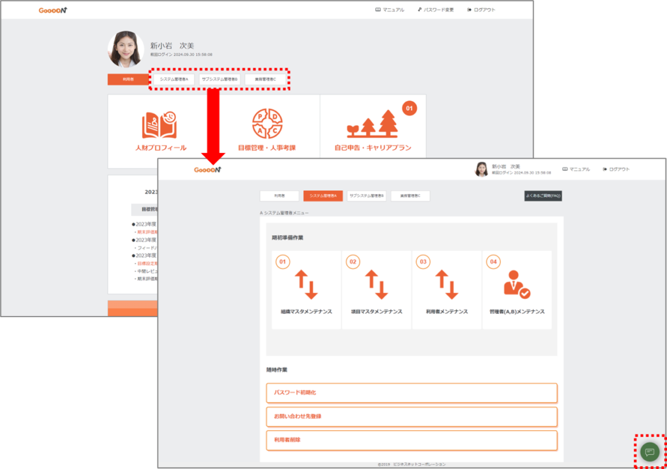Screen dimensions: 667x469
Task: Open the green chat bubble icon
Action: pyautogui.click(x=649, y=451)
